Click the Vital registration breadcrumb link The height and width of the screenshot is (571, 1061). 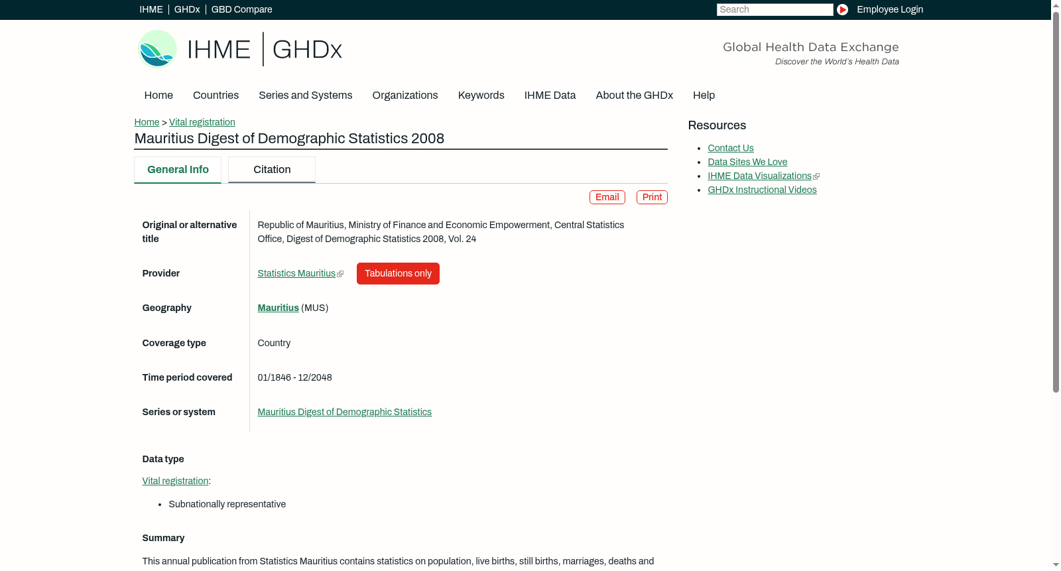tap(202, 122)
